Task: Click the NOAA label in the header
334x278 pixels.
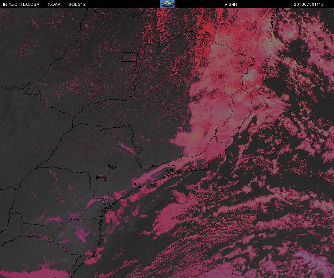Action: [x=54, y=4]
